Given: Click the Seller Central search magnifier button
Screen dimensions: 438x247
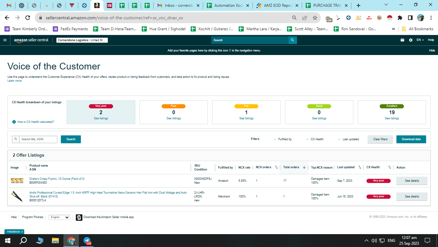Looking at the screenshot, I should tap(292, 40).
